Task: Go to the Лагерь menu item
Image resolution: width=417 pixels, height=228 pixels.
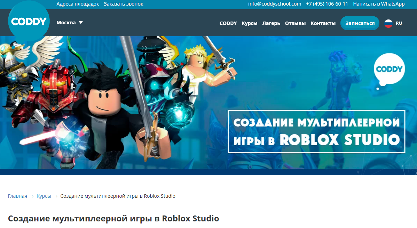Action: pyautogui.click(x=271, y=23)
